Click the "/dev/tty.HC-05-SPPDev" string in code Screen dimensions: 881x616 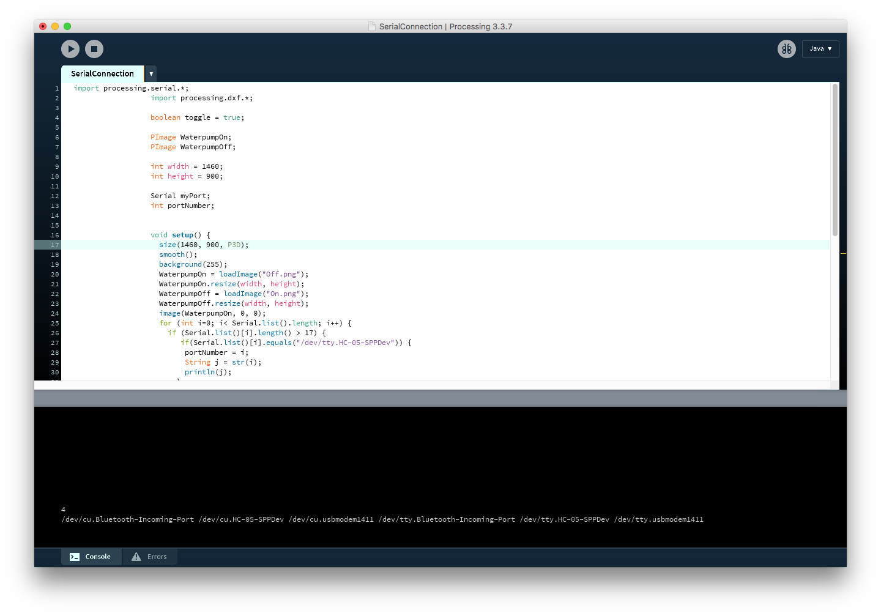(x=345, y=343)
